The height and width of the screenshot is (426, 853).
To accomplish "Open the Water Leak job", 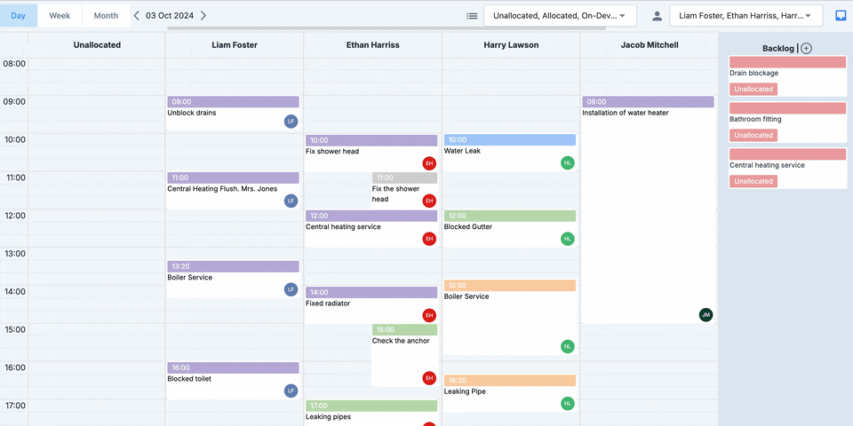I will coord(509,152).
